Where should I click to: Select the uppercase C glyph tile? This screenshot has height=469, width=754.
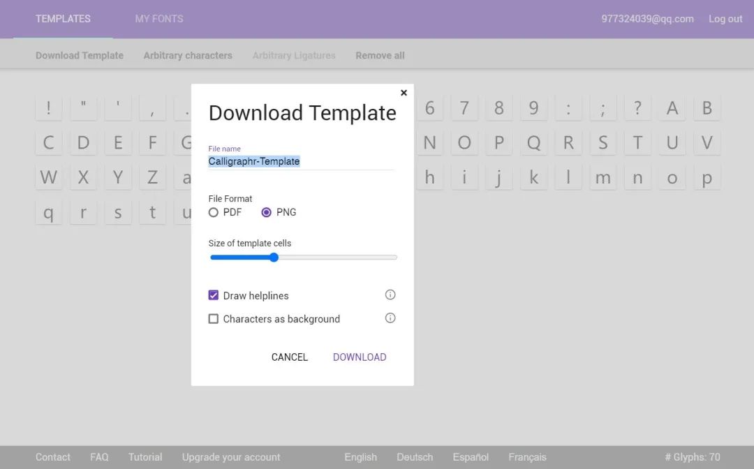(x=49, y=142)
